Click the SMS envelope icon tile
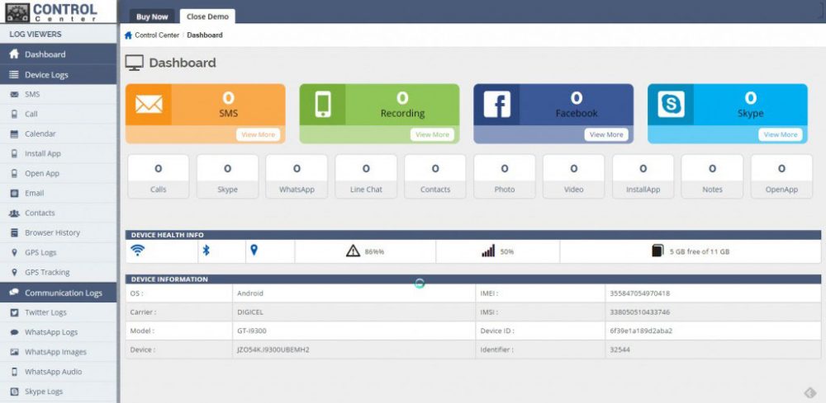The image size is (826, 403). 149,105
